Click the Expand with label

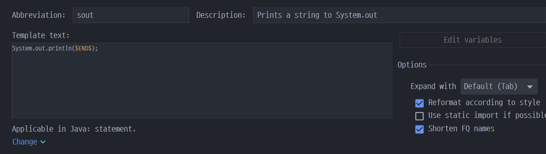coord(433,87)
